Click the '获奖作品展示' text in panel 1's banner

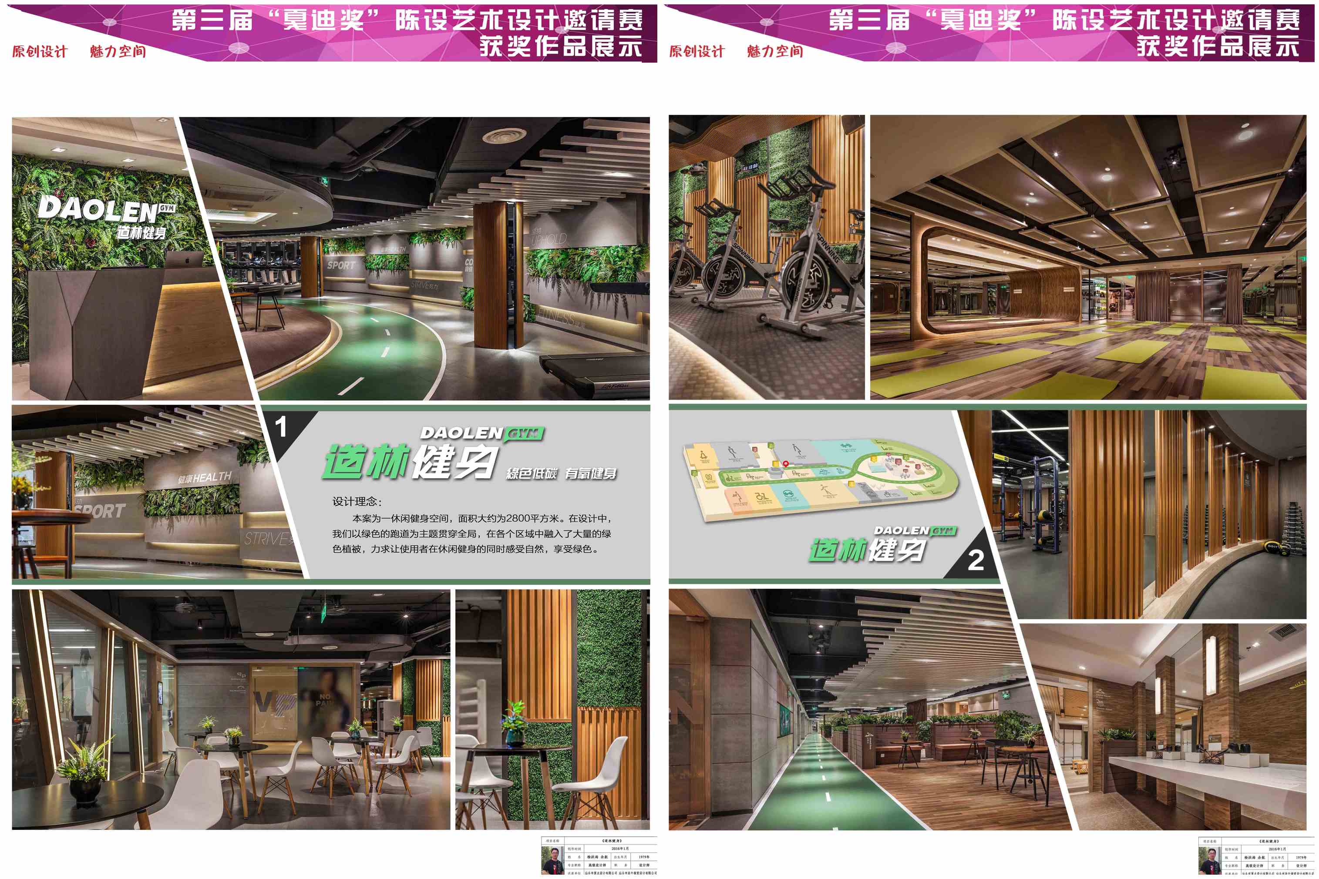[x=561, y=46]
